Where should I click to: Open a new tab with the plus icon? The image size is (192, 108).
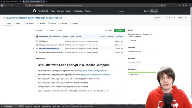[x=46, y=2]
